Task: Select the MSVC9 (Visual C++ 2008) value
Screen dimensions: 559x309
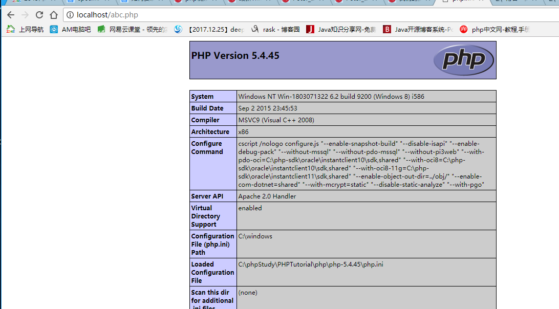Action: click(x=367, y=120)
